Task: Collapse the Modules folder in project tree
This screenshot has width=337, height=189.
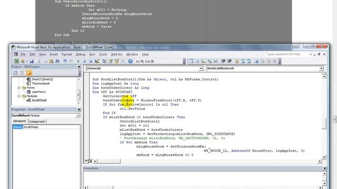Action: 19,96
